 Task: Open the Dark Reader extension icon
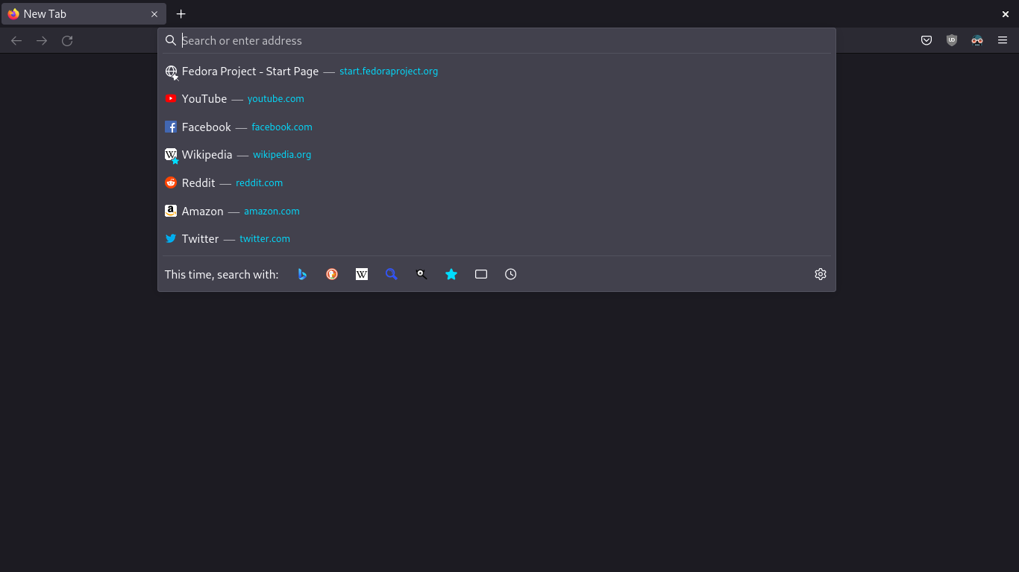977,41
